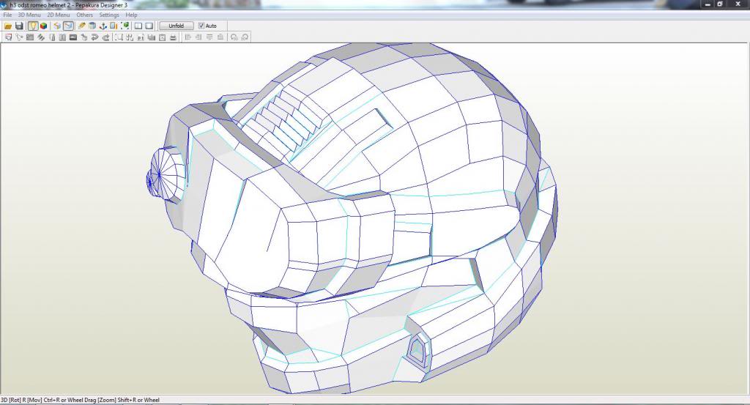The height and width of the screenshot is (405, 750).
Task: Click the branching-lines icon in second toolbar
Action: (130, 37)
